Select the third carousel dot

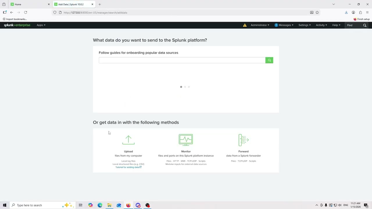click(x=189, y=87)
